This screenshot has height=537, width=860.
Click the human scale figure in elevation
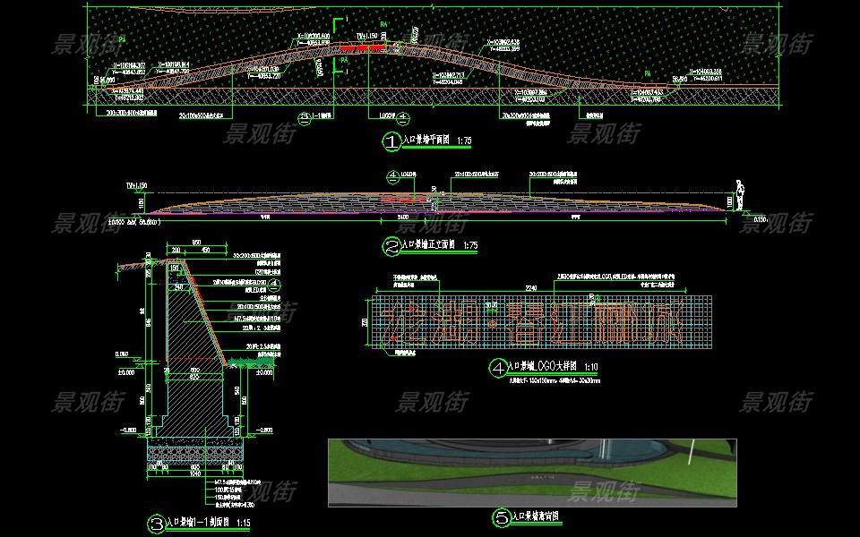point(740,192)
